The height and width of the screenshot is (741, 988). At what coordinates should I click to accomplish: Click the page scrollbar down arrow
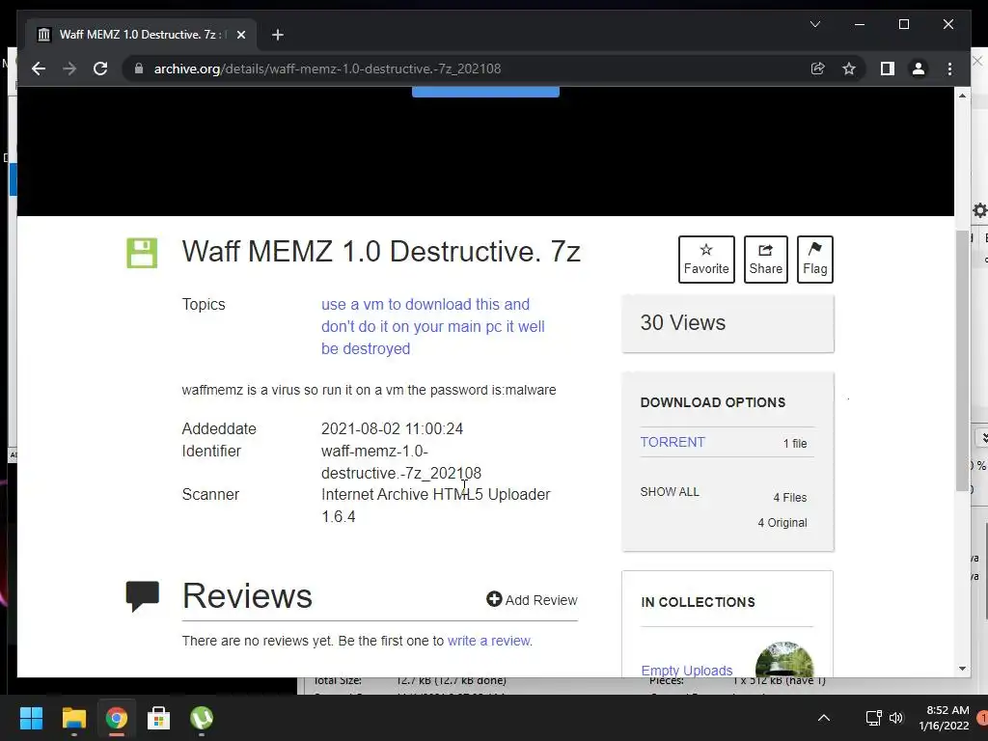coord(962,669)
